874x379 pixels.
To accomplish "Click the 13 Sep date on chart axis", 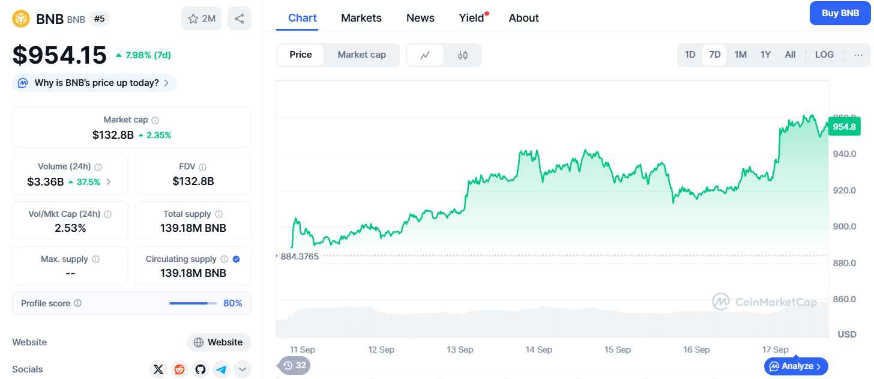I will click(x=460, y=350).
